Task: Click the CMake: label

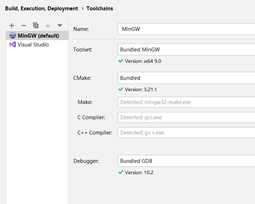Action: (x=82, y=78)
